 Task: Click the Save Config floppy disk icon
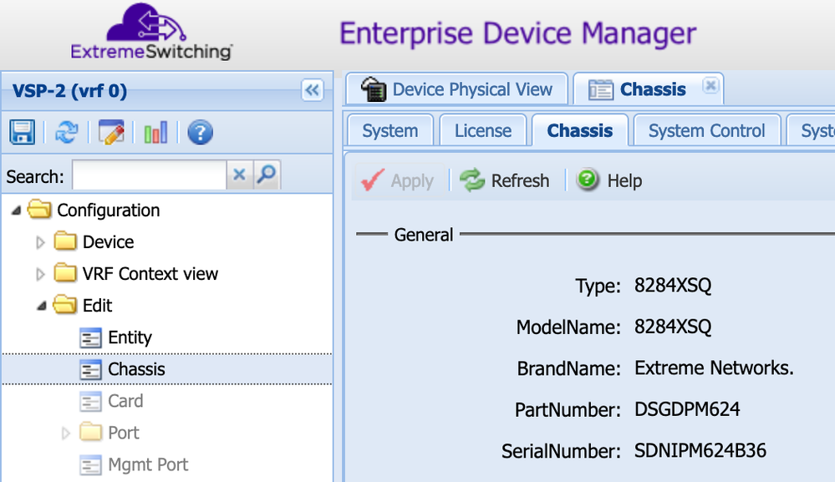[22, 133]
